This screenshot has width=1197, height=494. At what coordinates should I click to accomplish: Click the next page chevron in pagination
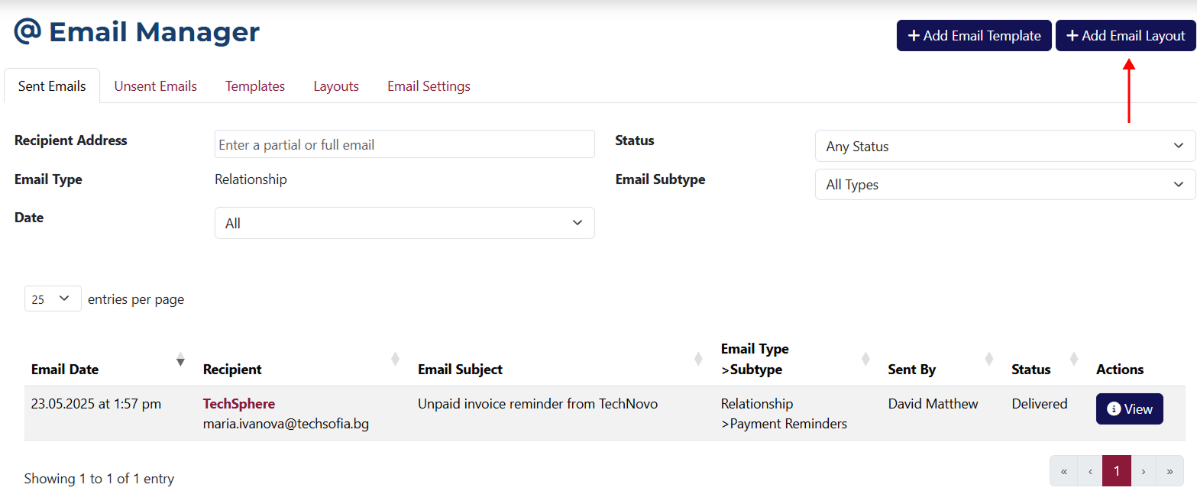pyautogui.click(x=1143, y=470)
